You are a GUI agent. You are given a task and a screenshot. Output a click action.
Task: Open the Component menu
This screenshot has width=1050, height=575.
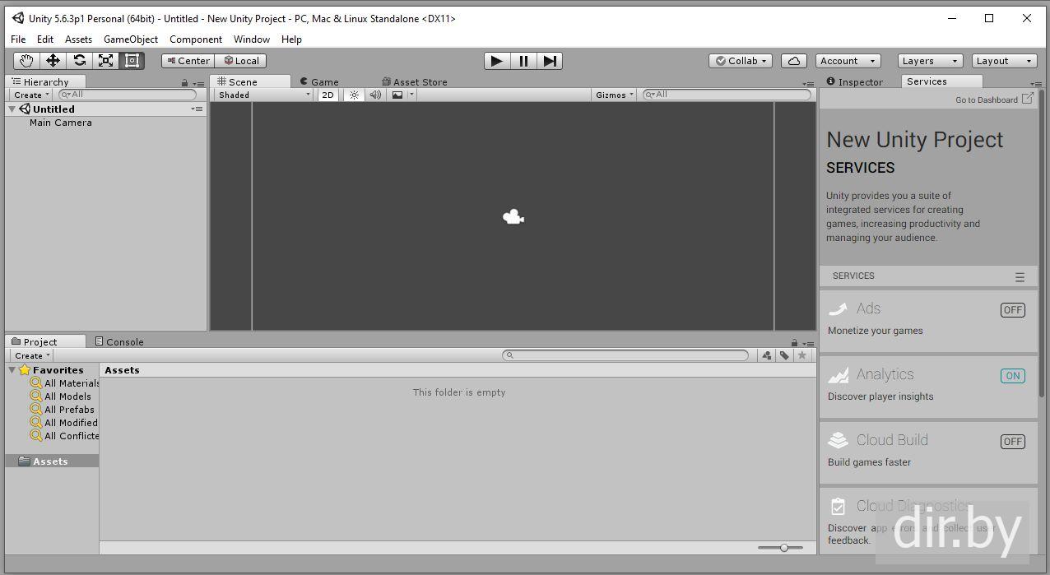(x=196, y=39)
